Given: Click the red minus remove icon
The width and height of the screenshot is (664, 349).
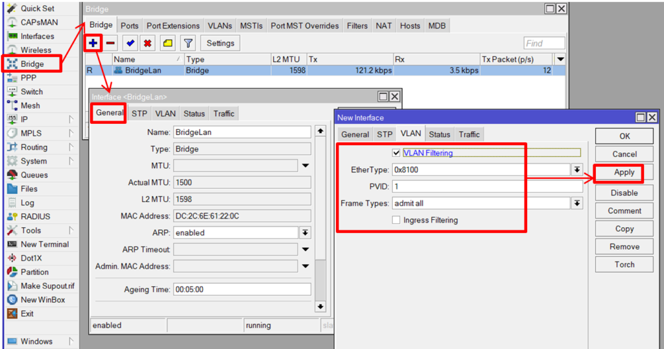Looking at the screenshot, I should coord(111,43).
